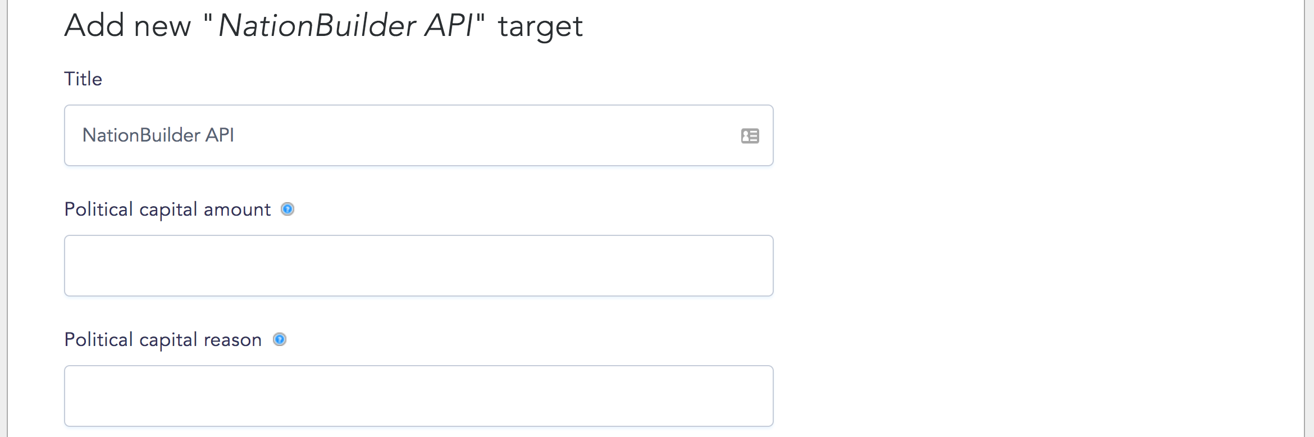The width and height of the screenshot is (1314, 437).
Task: Click the Title field label
Action: [x=83, y=79]
